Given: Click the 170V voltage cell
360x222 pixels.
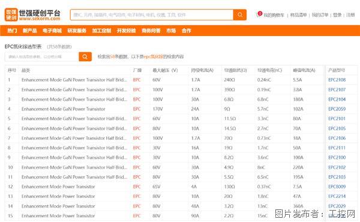Looking at the screenshot, I should tap(157, 109).
